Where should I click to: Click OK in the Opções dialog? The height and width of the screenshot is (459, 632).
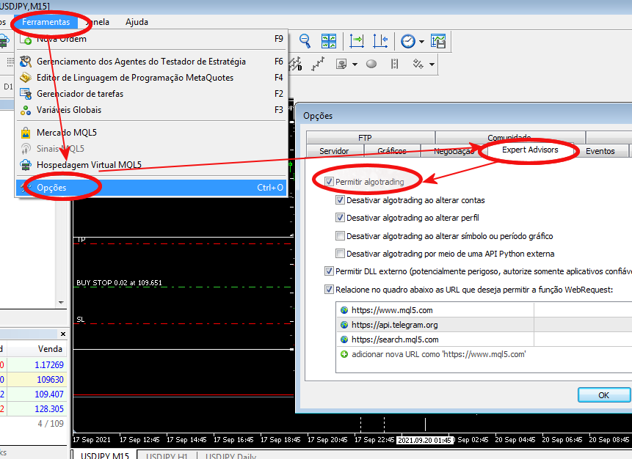[603, 395]
